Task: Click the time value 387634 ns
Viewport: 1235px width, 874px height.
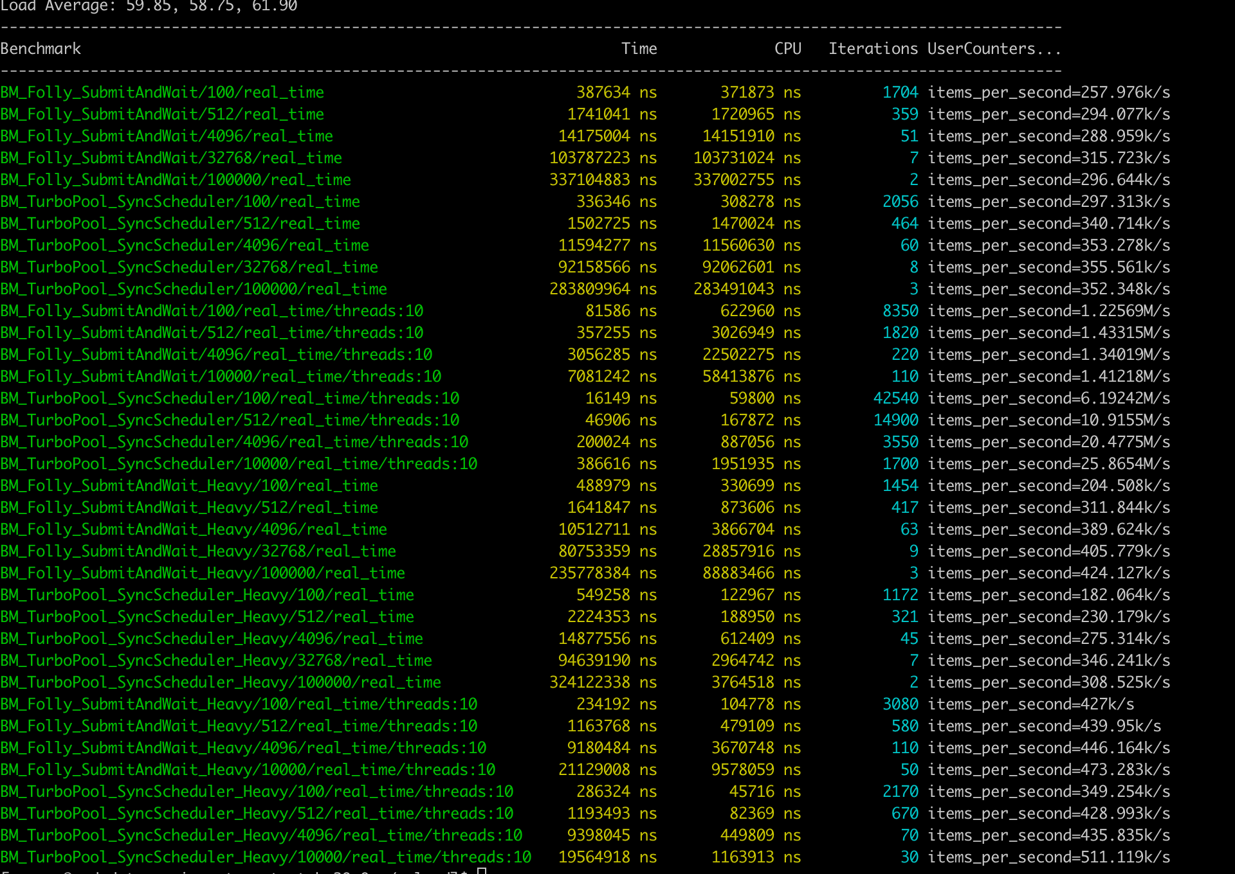Action: (x=617, y=93)
